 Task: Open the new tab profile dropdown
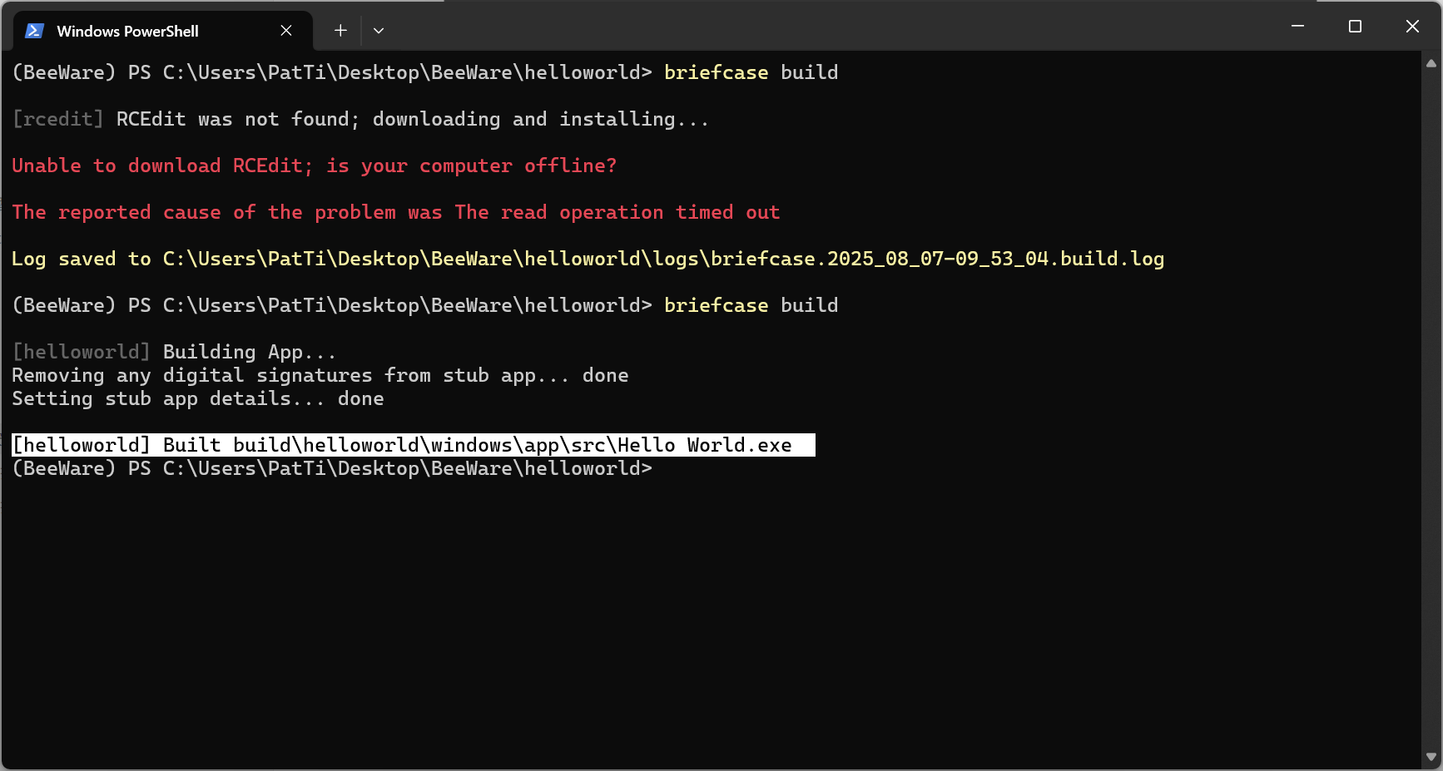click(379, 31)
